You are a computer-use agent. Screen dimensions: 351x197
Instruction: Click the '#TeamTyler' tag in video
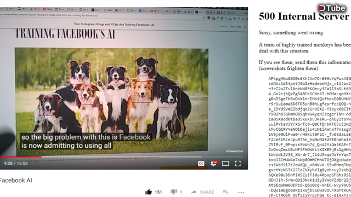click(x=234, y=151)
